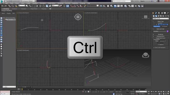Click the purple object color swatch
The height and width of the screenshot is (95, 170).
tap(168, 31)
